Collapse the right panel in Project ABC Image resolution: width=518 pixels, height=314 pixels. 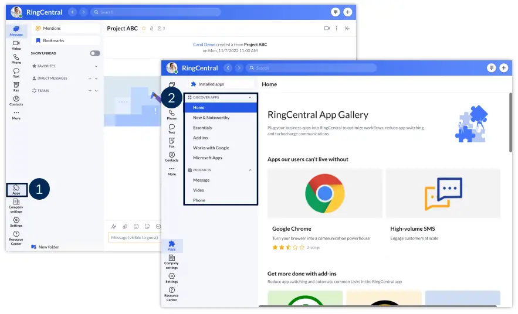coord(347,28)
